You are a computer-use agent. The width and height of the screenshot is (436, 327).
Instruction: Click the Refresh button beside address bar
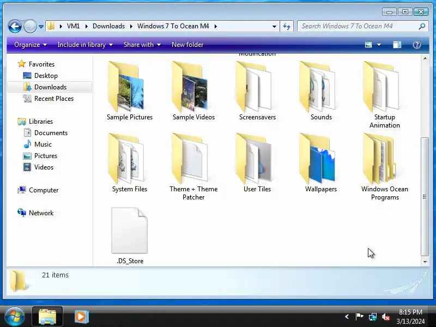point(287,26)
